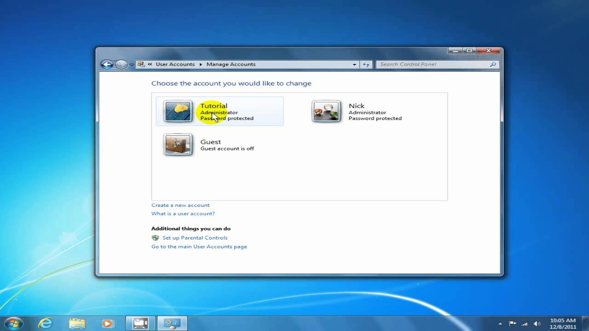The width and height of the screenshot is (589, 331).
Task: Open the Tutorial account name
Action: tap(214, 106)
